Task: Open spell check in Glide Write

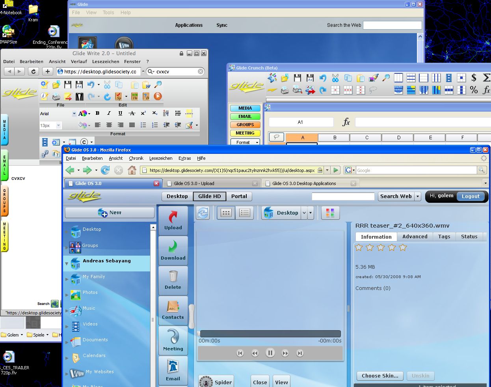Action: (119, 96)
